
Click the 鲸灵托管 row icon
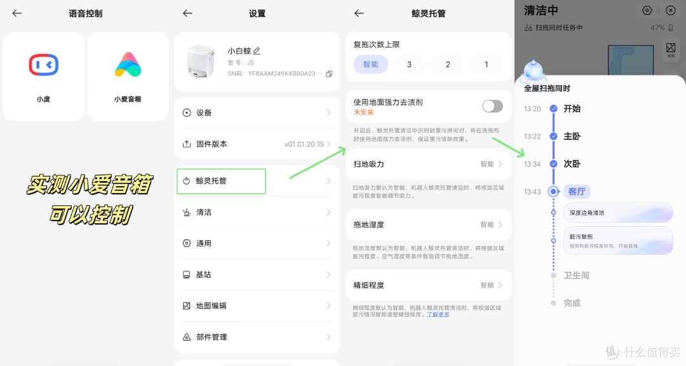[x=187, y=181]
